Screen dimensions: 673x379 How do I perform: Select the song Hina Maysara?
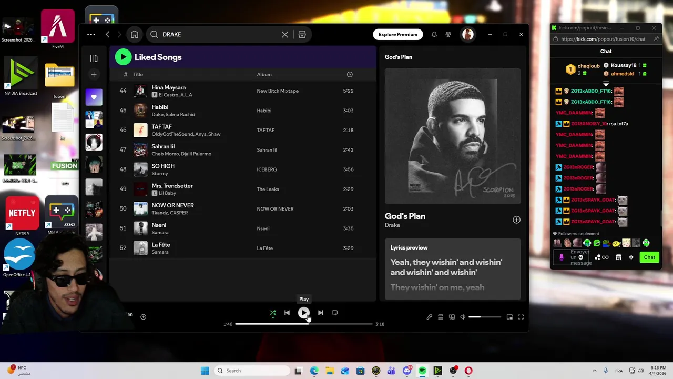[168, 87]
